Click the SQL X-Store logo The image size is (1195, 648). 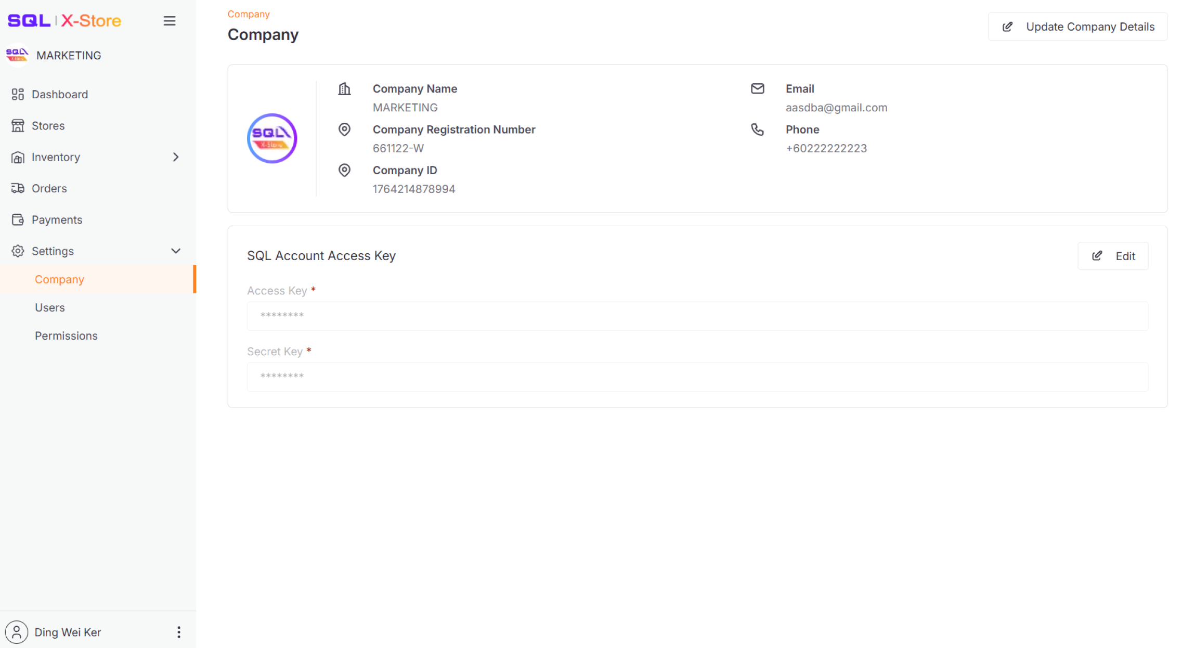pos(63,21)
